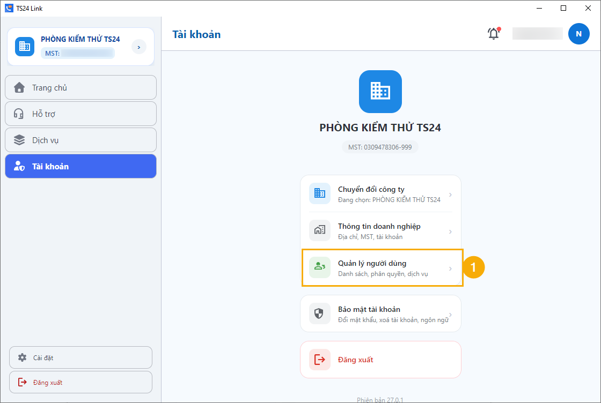
Task: Click chevron on Bảo mật tài khoản row
Action: 451,315
